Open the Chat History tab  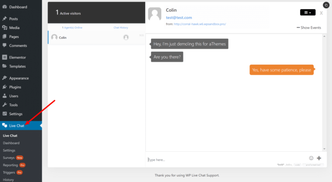[x=121, y=28]
